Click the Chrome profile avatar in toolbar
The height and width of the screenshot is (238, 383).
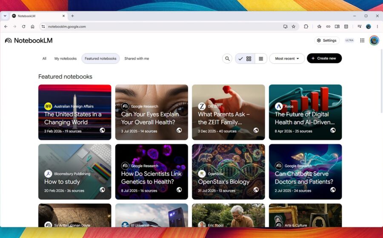369,27
